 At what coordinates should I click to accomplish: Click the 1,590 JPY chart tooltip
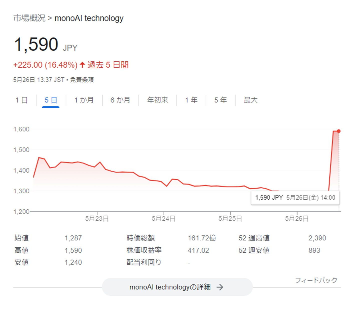pos(295,198)
